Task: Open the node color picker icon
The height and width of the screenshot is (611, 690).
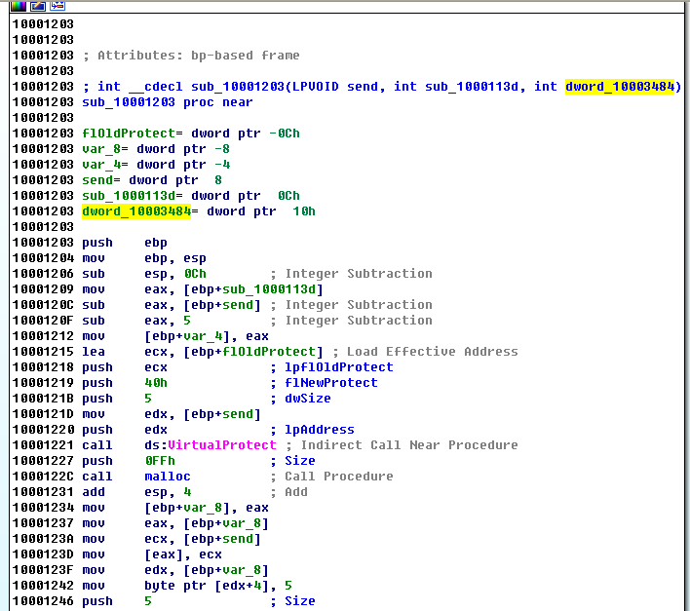Action: pyautogui.click(x=19, y=6)
